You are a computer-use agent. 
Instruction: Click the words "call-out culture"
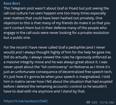point(16,13)
